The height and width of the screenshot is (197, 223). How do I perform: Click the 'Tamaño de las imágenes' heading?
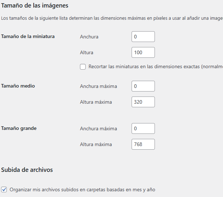(x=35, y=6)
